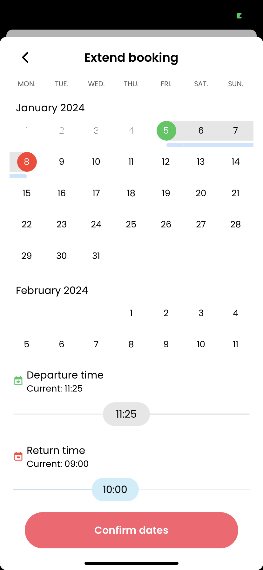Tap the green departure calendar icon
263x570 pixels.
point(18,381)
